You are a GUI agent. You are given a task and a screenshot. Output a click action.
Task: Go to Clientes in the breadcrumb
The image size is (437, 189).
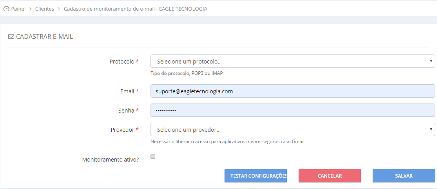click(45, 9)
